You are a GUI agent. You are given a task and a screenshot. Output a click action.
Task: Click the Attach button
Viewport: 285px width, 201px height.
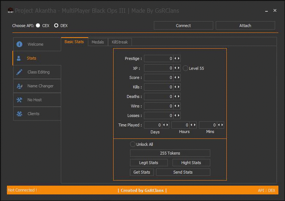(245, 26)
